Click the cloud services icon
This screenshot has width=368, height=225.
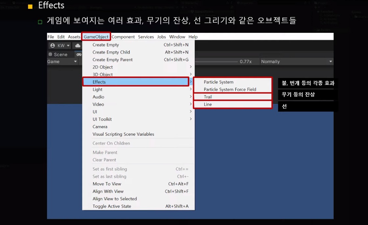(78, 46)
